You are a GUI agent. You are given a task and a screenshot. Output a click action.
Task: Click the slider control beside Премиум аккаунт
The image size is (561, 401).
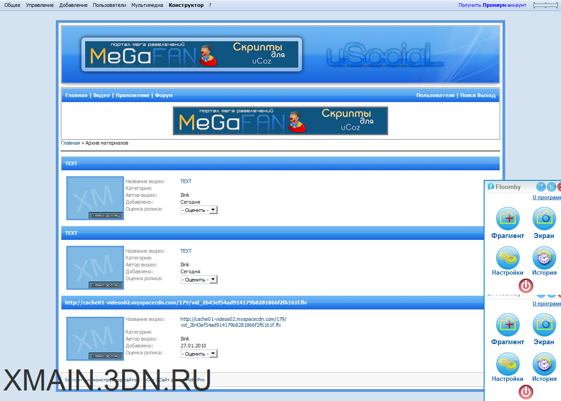[546, 5]
